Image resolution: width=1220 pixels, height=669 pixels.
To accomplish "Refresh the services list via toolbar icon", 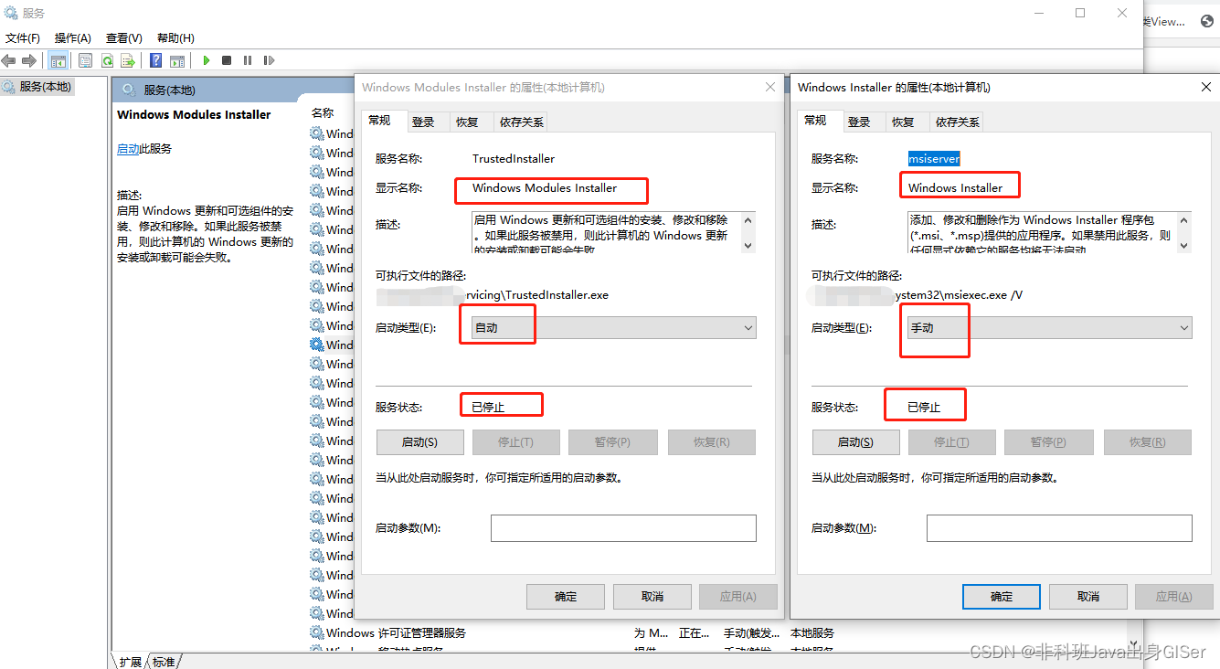I will click(x=107, y=60).
